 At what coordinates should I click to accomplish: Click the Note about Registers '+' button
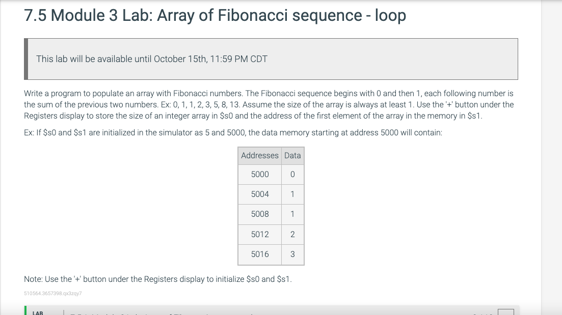[x=158, y=279]
